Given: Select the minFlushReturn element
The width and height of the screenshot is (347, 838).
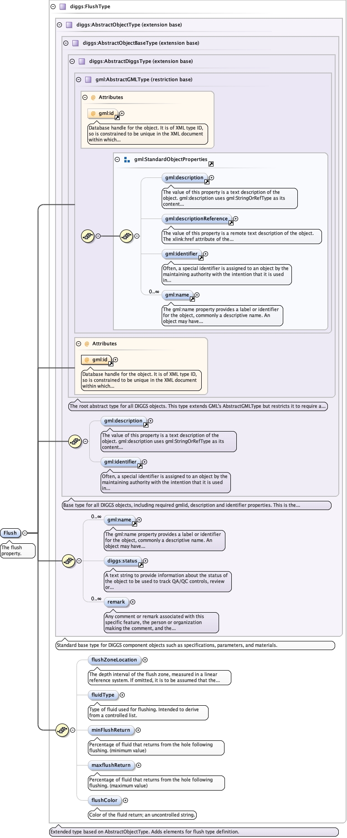Looking at the screenshot, I should click(111, 730).
